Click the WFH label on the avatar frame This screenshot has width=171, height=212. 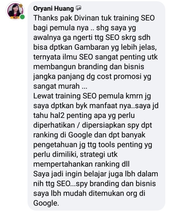pyautogui.click(x=15, y=18)
